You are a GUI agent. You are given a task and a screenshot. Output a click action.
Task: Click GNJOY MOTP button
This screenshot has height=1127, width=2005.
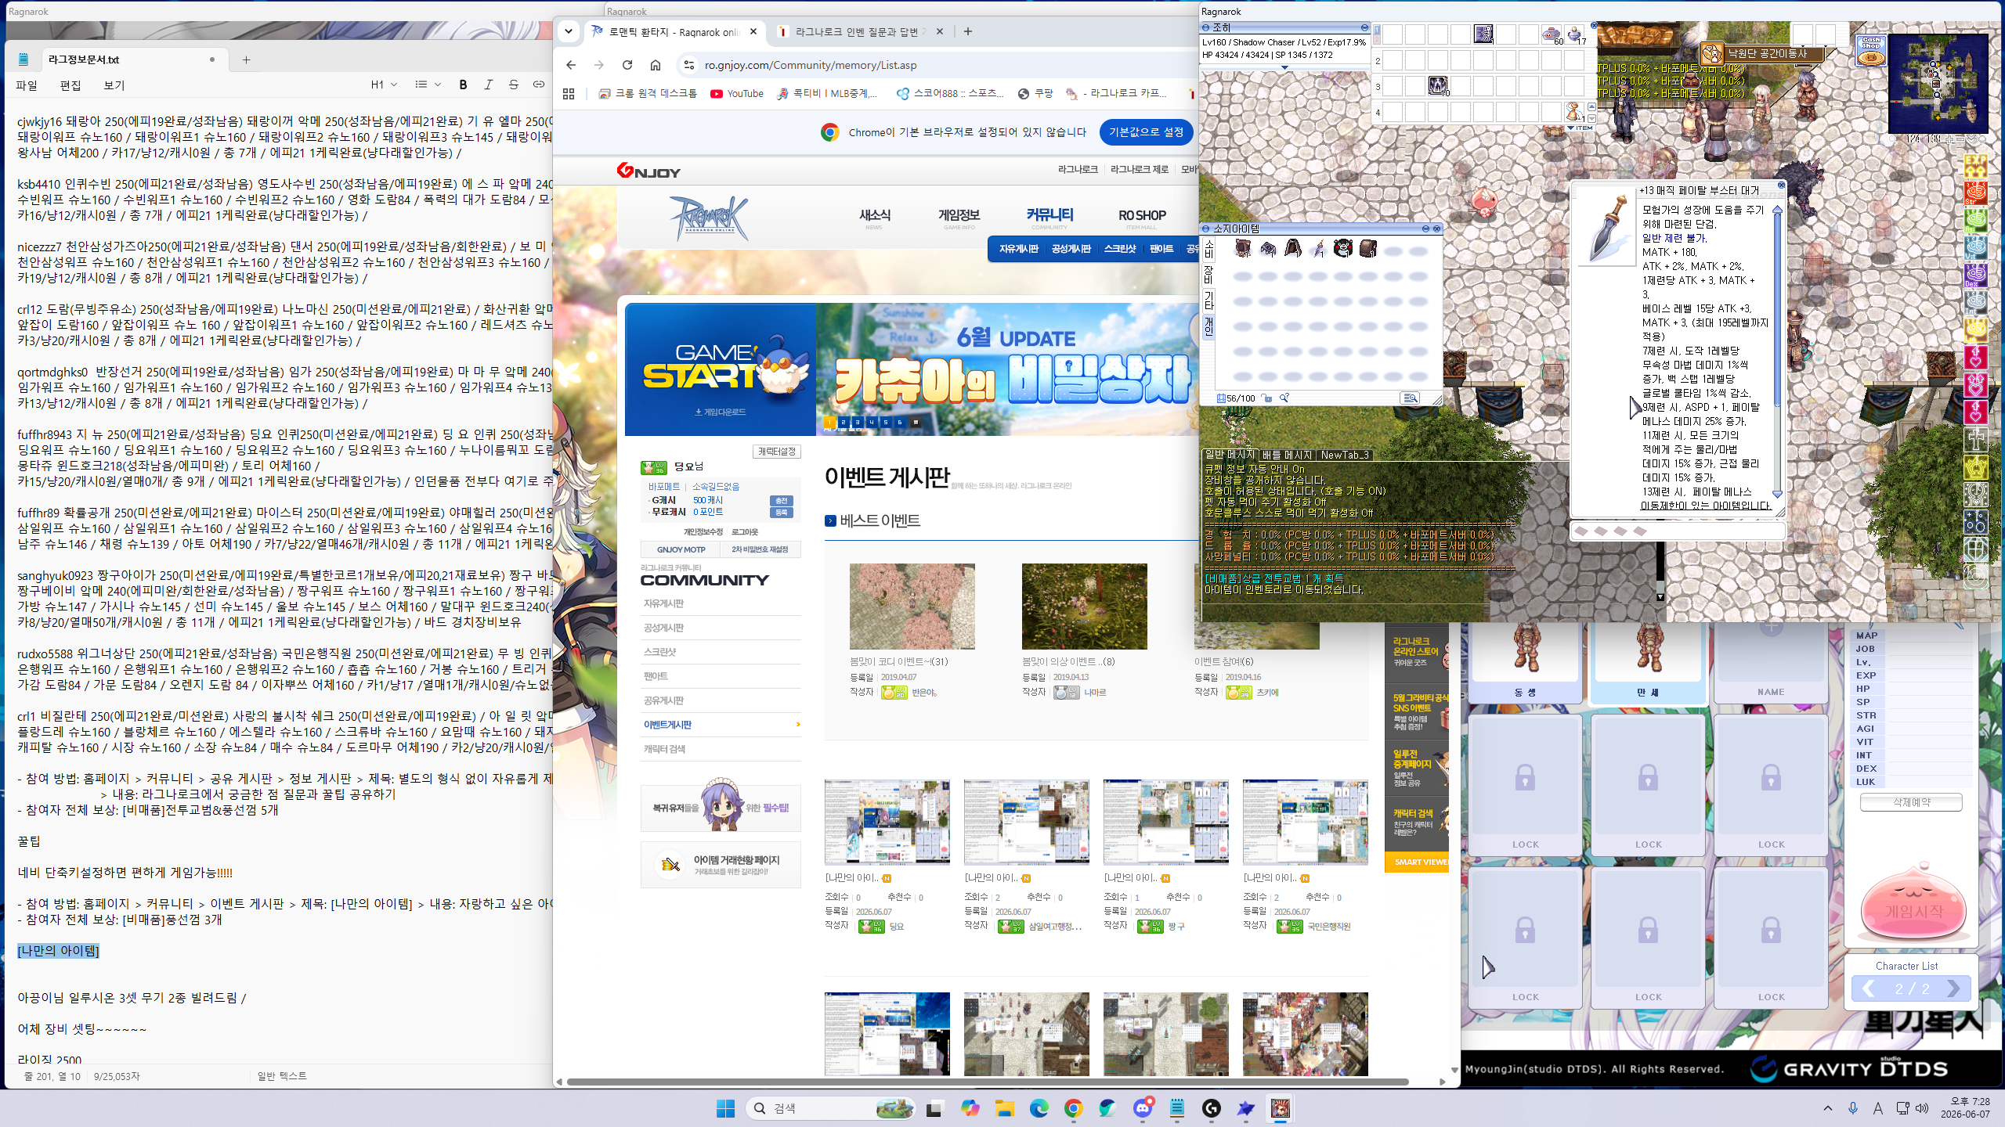[x=681, y=549]
